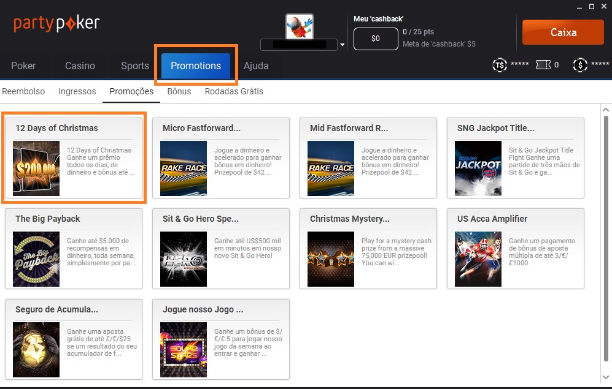
Task: Click the Micro Fastforward card title
Action: pyautogui.click(x=201, y=128)
